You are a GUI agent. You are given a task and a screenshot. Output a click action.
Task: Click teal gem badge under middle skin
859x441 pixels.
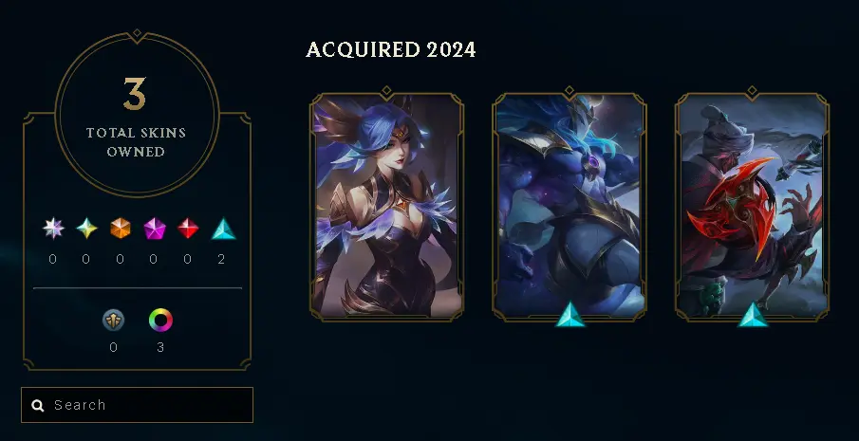pyautogui.click(x=570, y=315)
